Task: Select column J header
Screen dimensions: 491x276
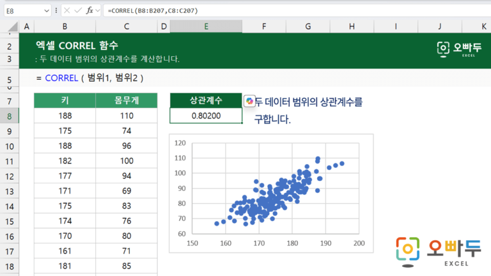Action: pos(440,27)
